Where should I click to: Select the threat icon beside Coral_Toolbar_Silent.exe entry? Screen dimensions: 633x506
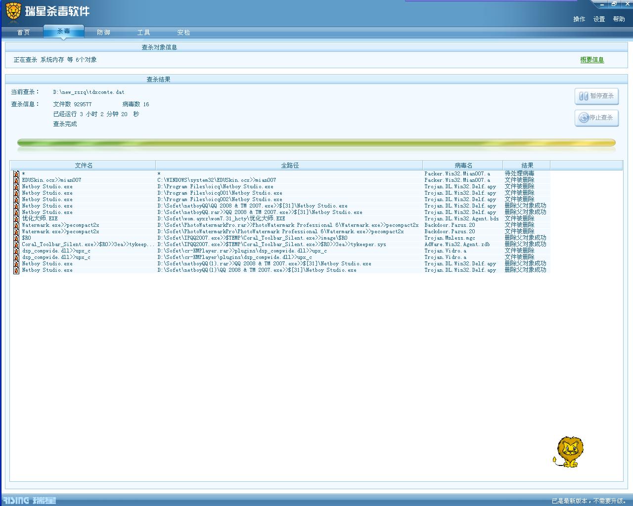click(16, 245)
